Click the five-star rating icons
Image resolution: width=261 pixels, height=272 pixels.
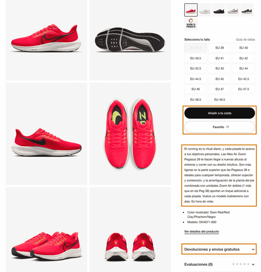241,264
